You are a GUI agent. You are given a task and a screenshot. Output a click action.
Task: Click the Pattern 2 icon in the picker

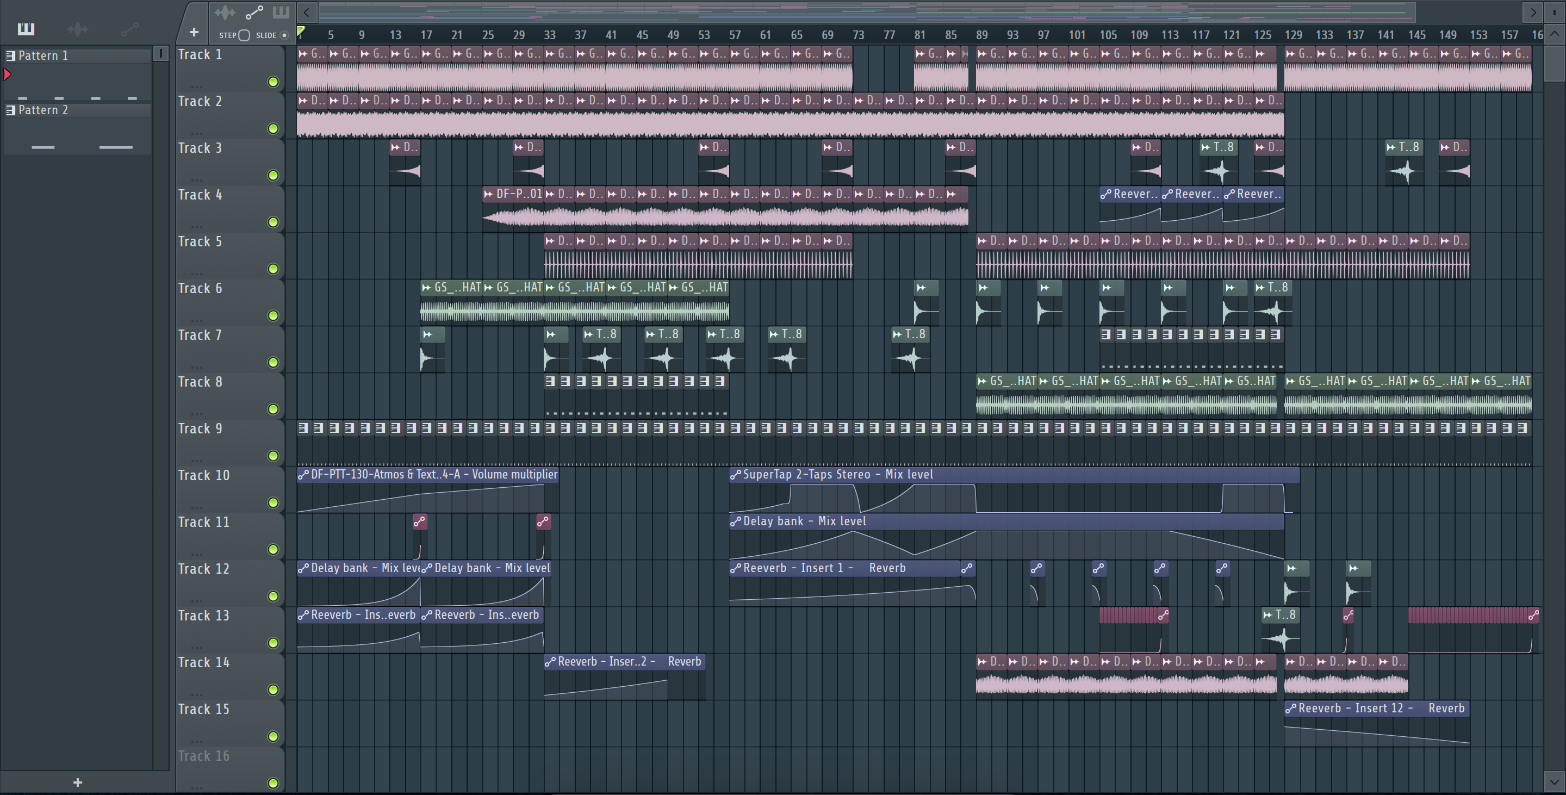pos(10,110)
